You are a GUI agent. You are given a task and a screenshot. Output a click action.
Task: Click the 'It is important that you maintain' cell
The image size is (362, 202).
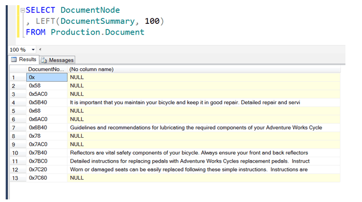[x=204, y=102]
